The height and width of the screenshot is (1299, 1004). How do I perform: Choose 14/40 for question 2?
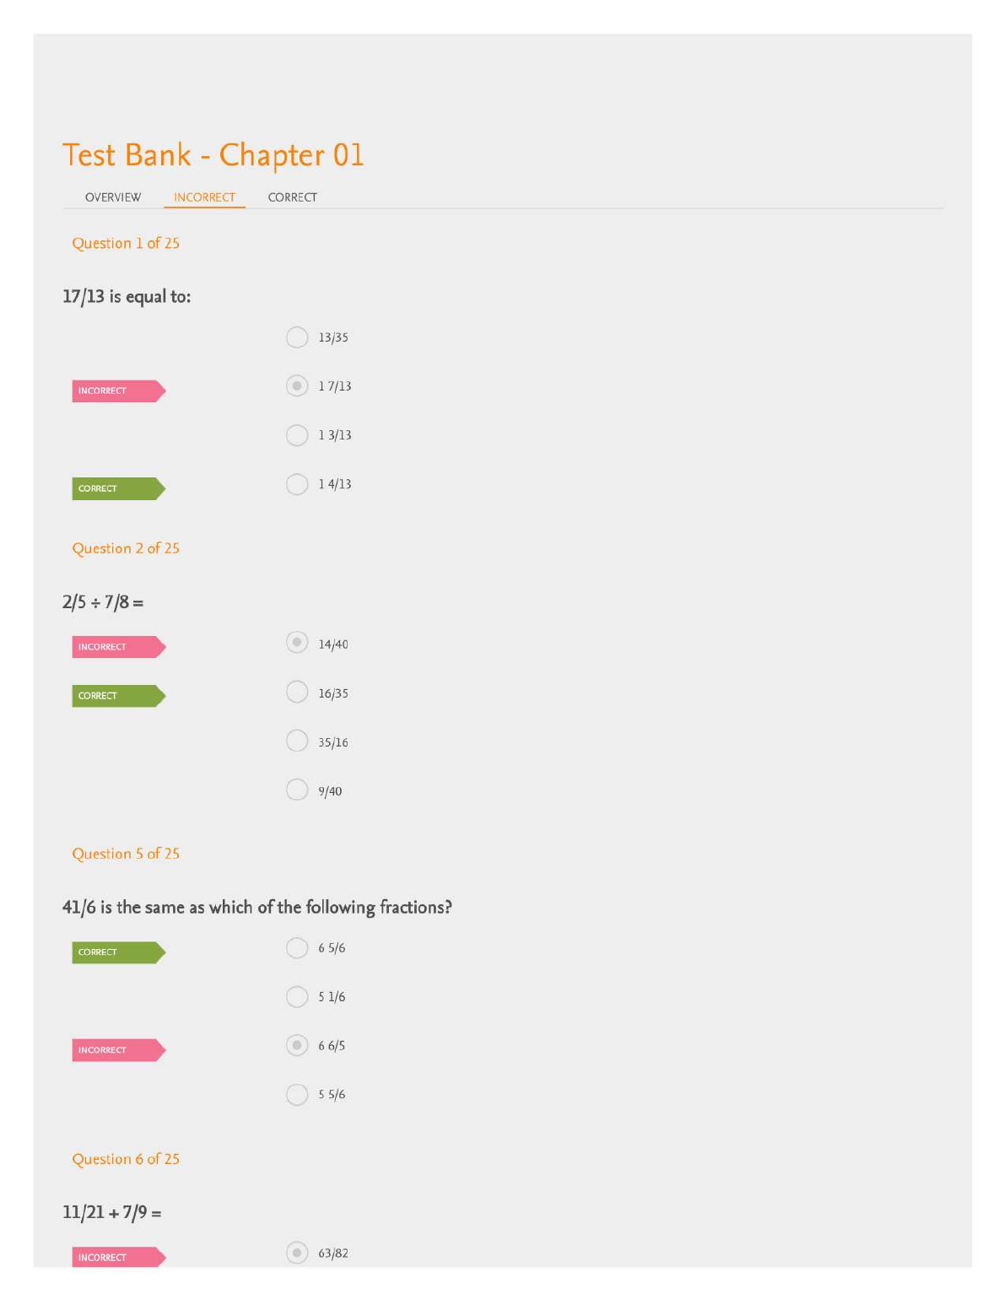[297, 643]
